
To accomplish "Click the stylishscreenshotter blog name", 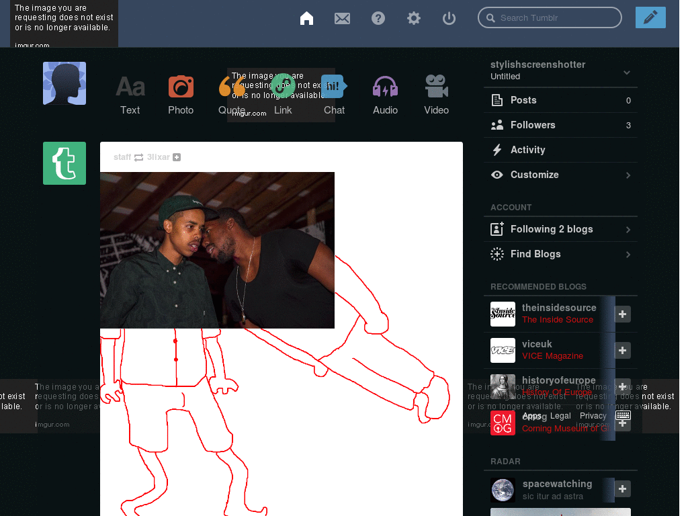I will (x=537, y=64).
